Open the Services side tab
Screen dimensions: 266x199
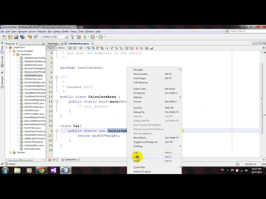(x=2, y=62)
